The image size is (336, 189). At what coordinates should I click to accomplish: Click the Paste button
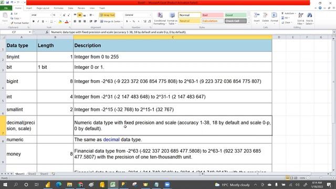(x=5, y=17)
